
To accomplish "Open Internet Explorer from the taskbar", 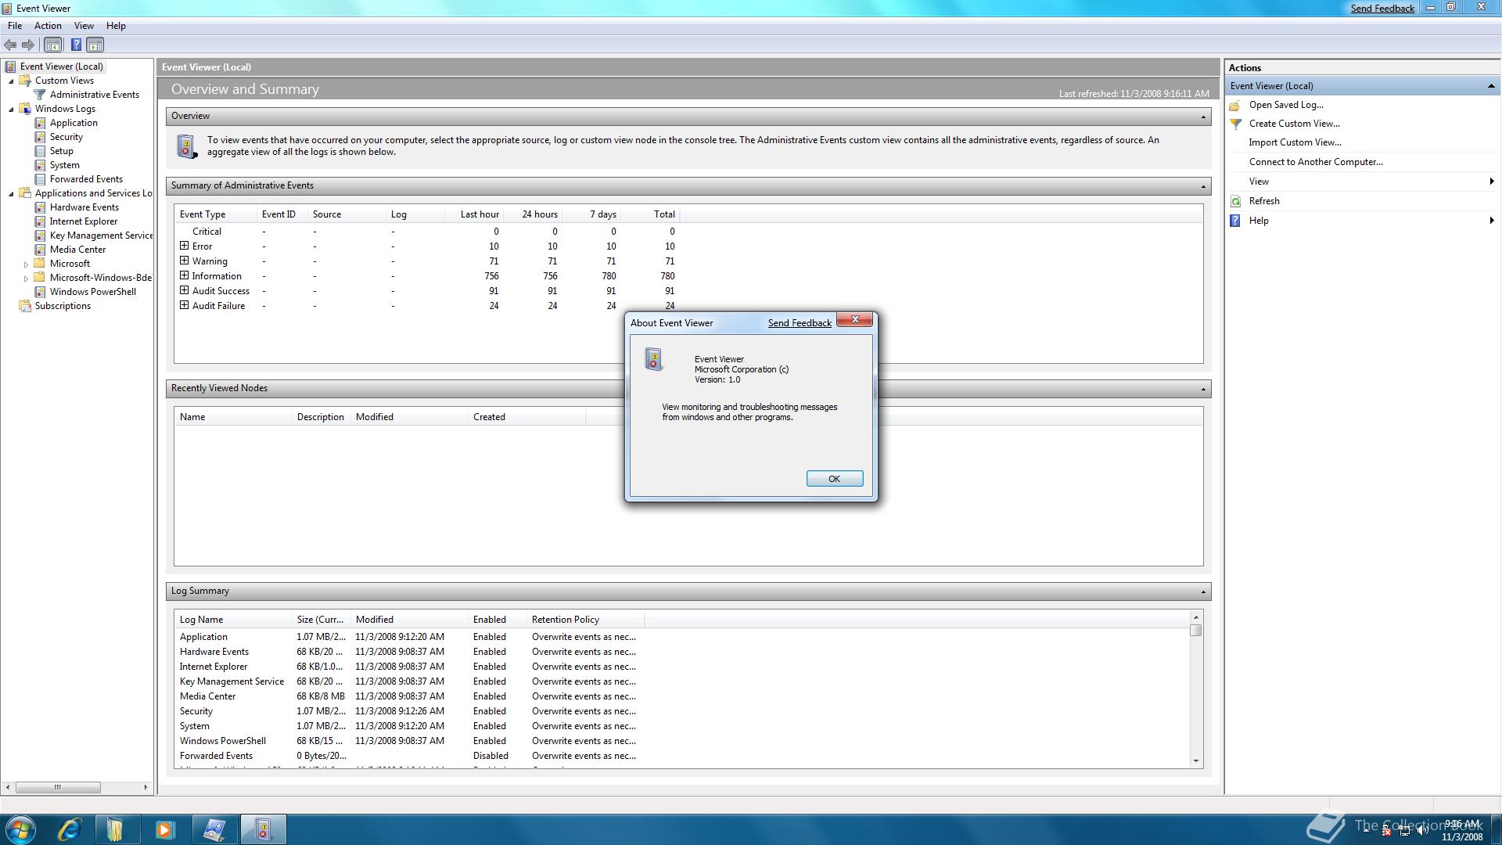I will click(70, 829).
